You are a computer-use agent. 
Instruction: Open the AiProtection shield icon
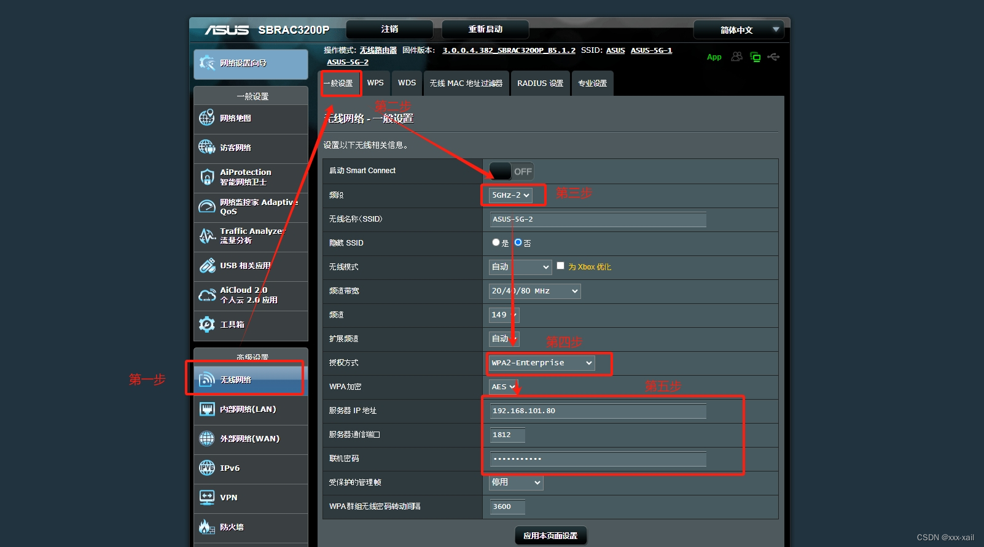tap(207, 177)
